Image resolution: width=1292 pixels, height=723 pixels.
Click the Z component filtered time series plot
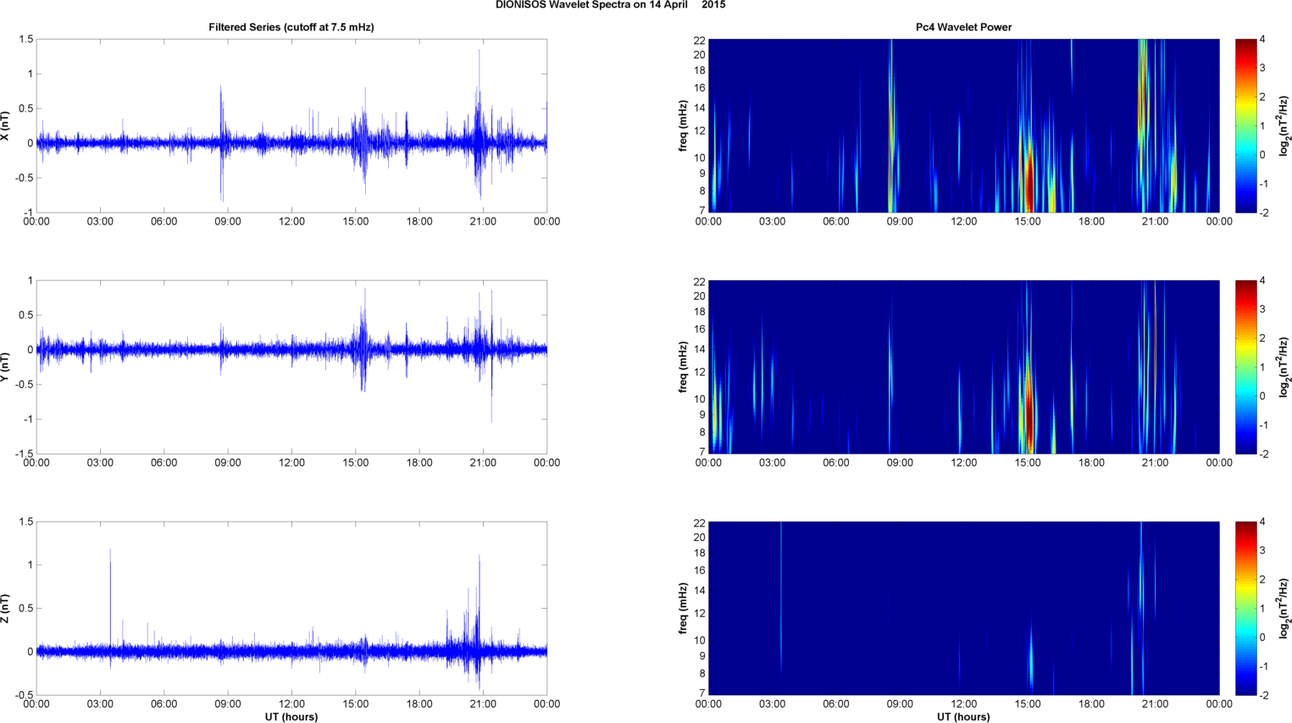pyautogui.click(x=291, y=608)
